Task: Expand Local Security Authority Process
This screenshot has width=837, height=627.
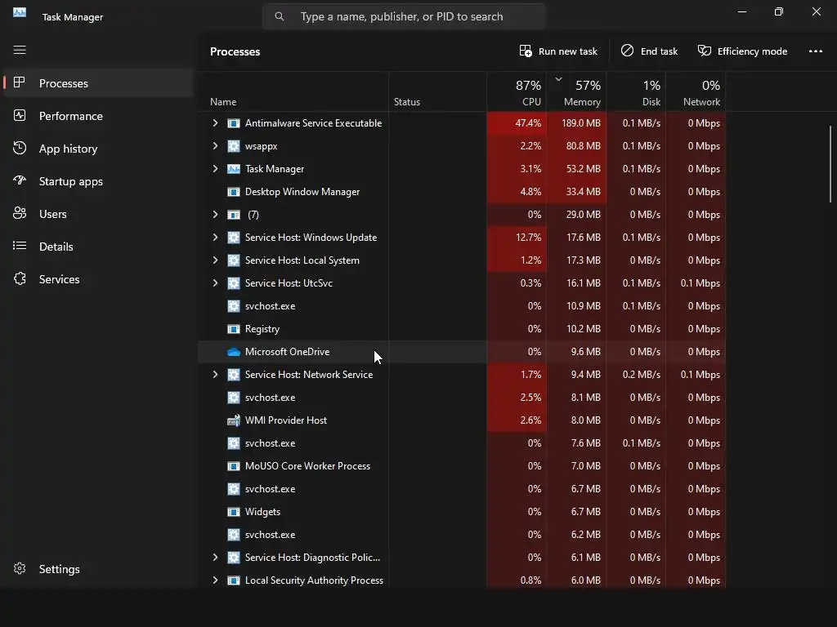Action: click(x=215, y=580)
